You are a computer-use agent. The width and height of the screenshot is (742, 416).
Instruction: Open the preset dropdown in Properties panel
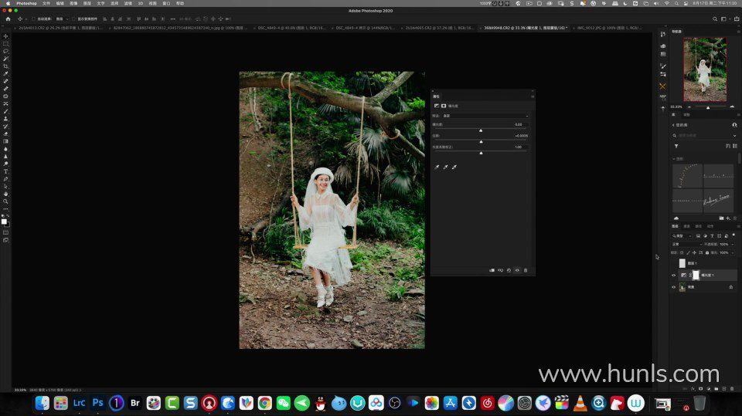tap(485, 116)
